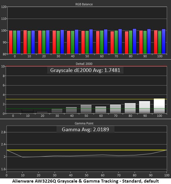The height and width of the screenshot is (184, 171).
Task: Click the 120 label on the RGB Balance axis
Action: [x=3, y=7]
